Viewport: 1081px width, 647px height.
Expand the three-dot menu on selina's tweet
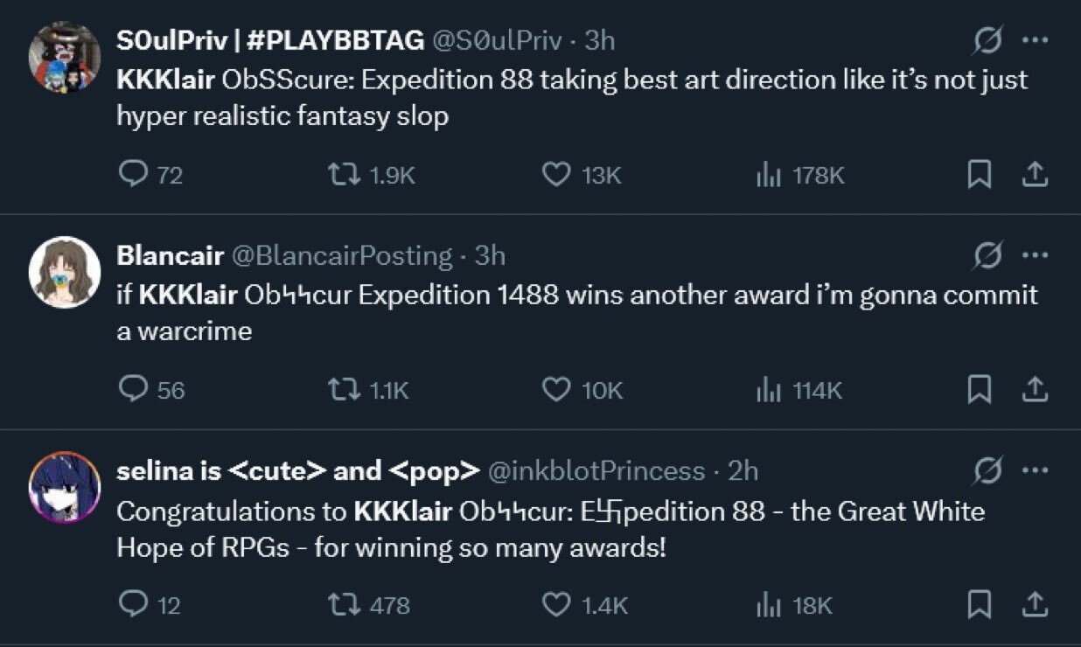pyautogui.click(x=1035, y=470)
